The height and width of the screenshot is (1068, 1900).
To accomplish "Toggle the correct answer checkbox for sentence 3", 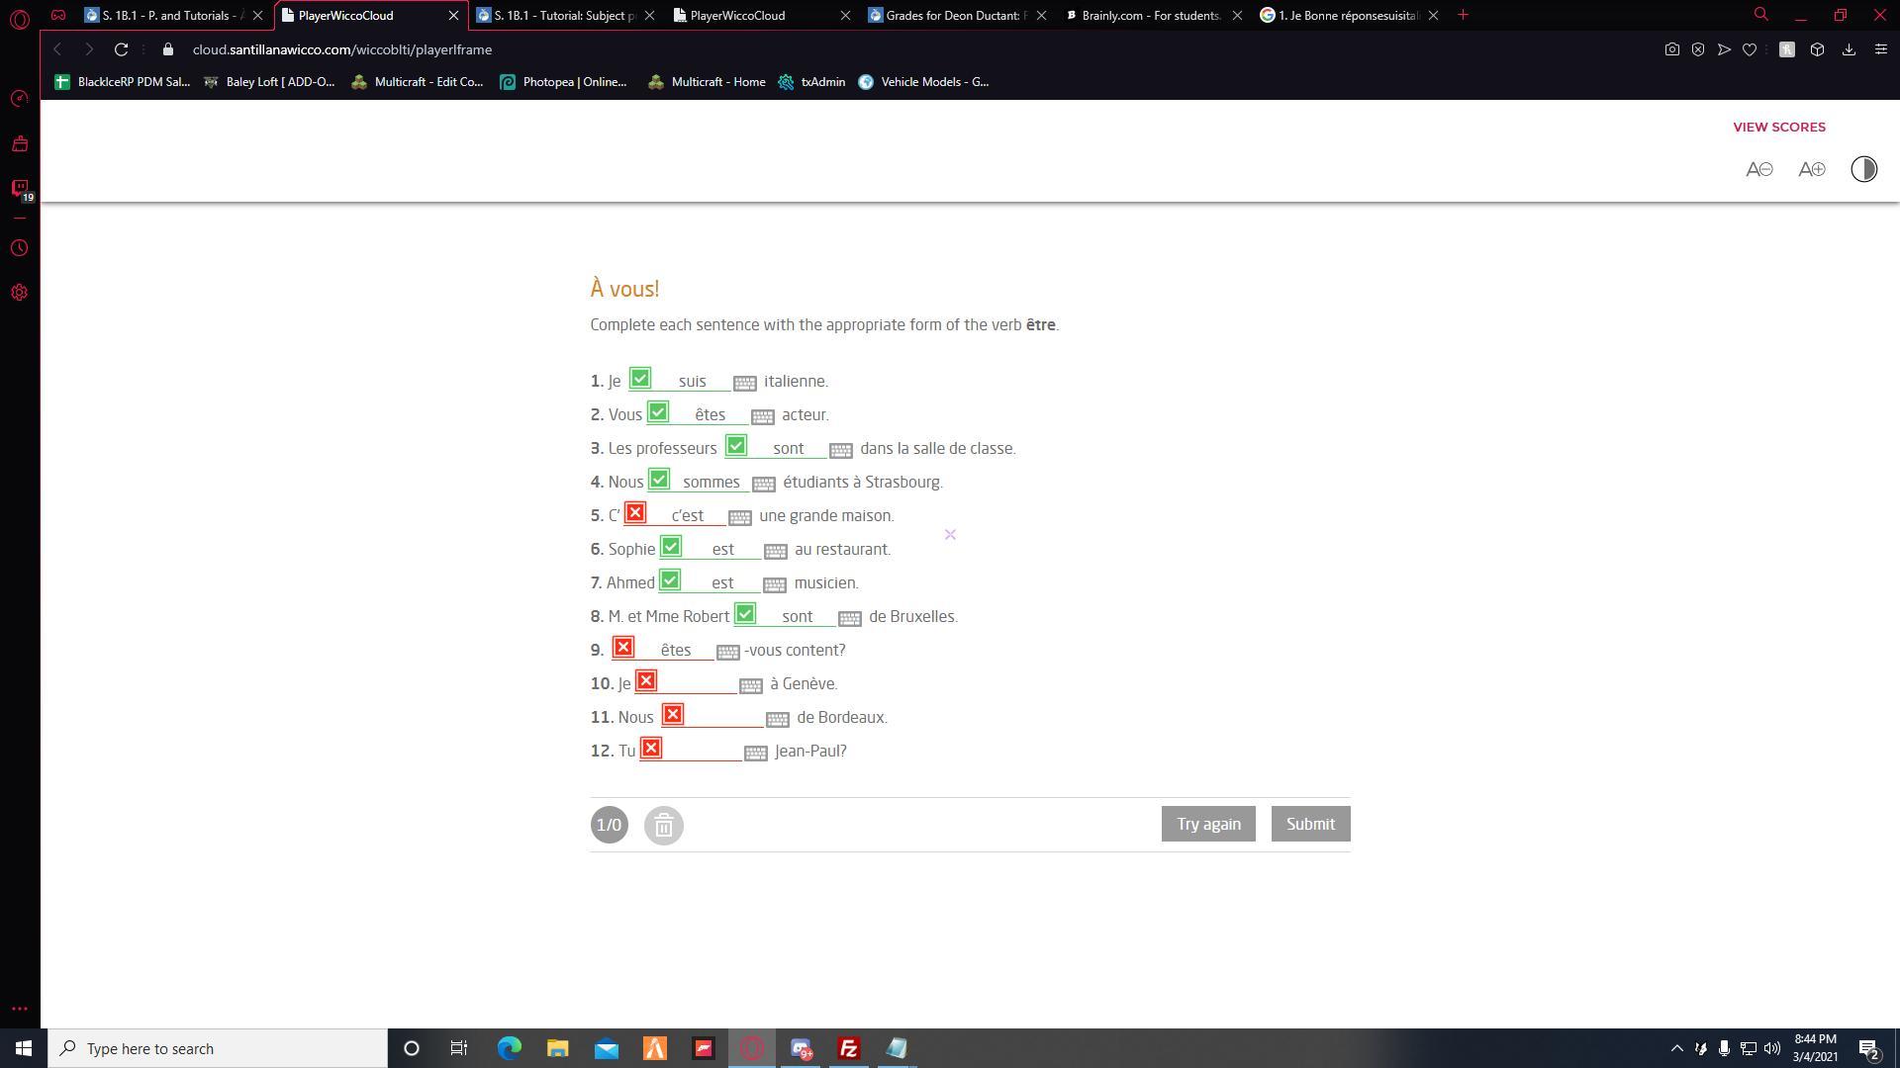I will pos(736,446).
